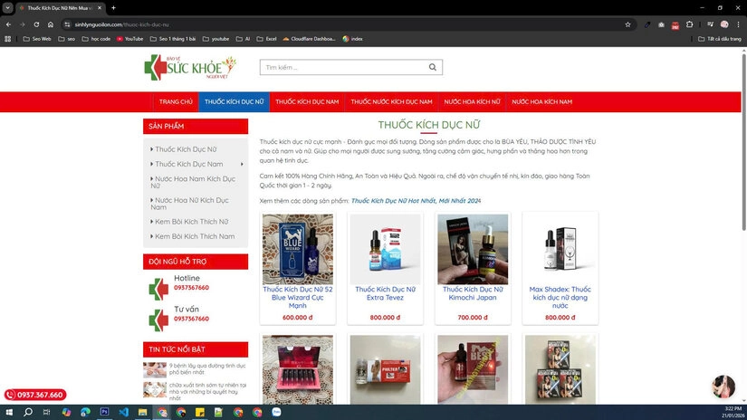Open sidebar link Kem Bôi Kích Thích Nữ

click(191, 222)
